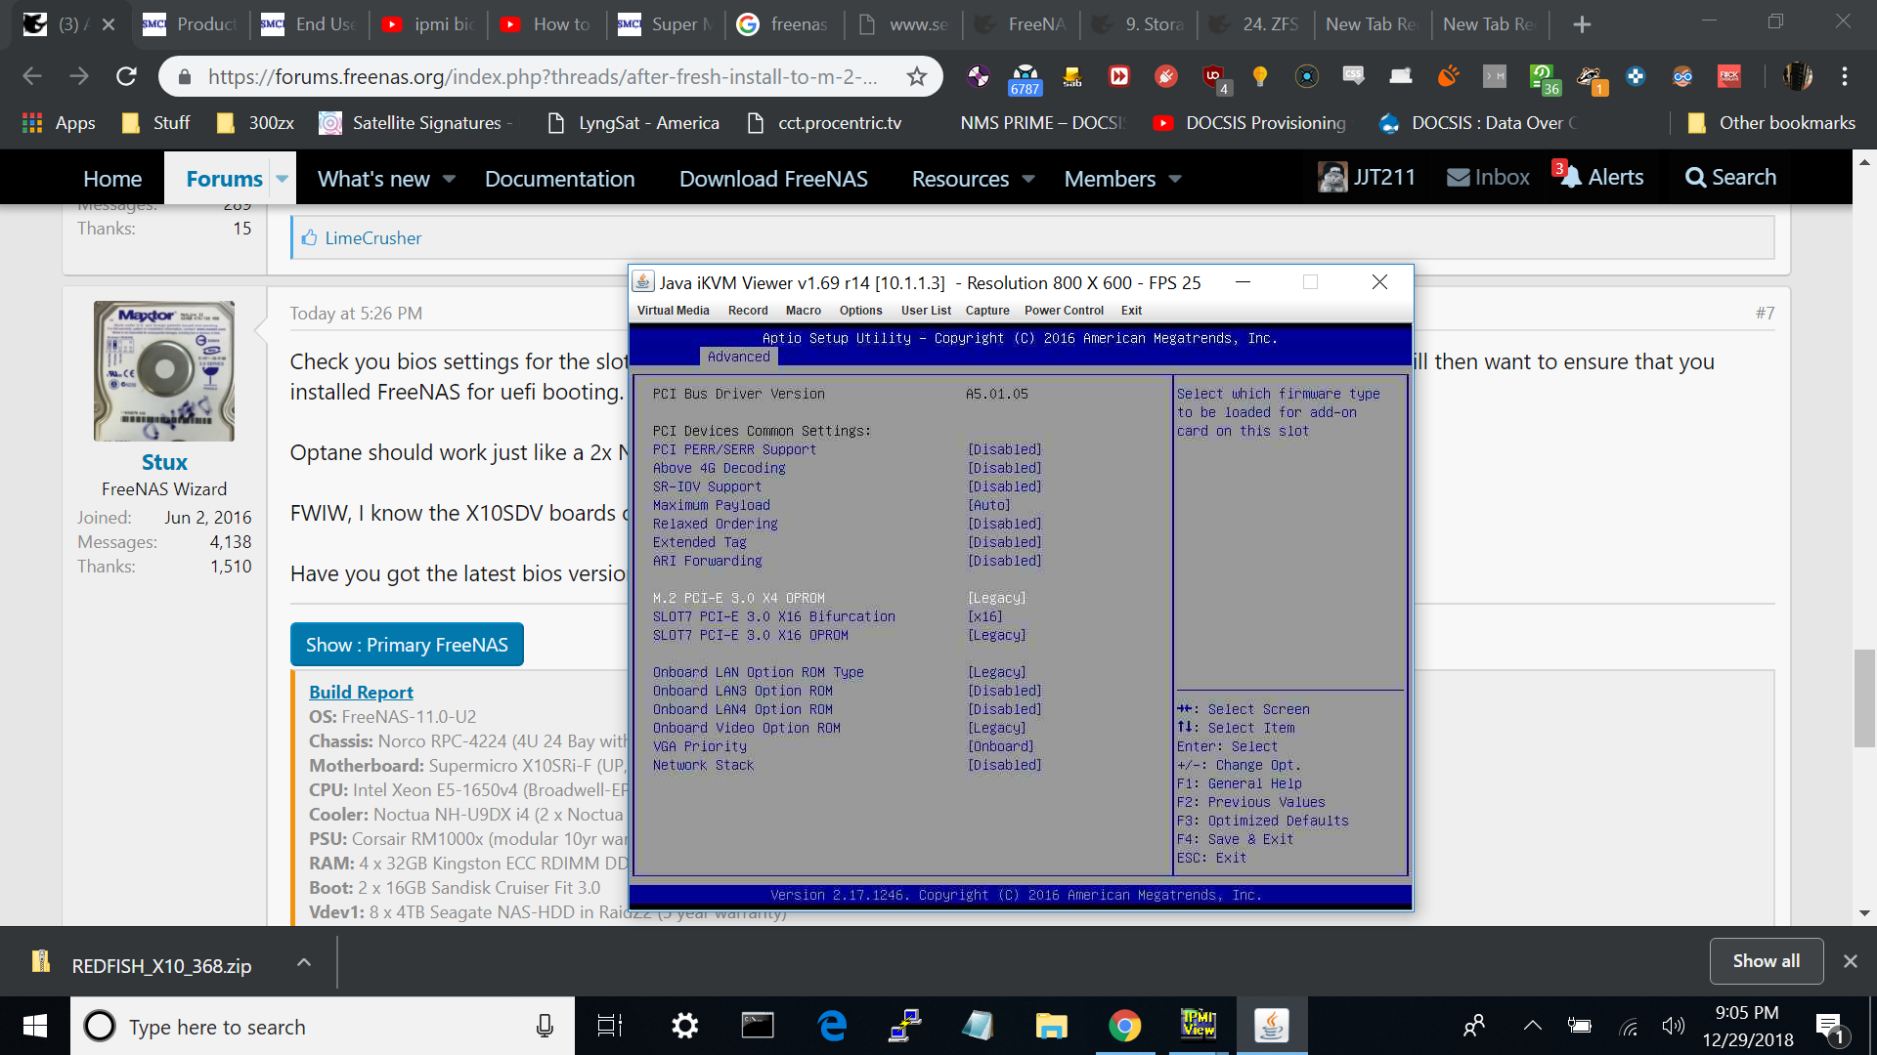The width and height of the screenshot is (1877, 1055).
Task: Open Task View in the taskbar
Action: [x=610, y=1026]
